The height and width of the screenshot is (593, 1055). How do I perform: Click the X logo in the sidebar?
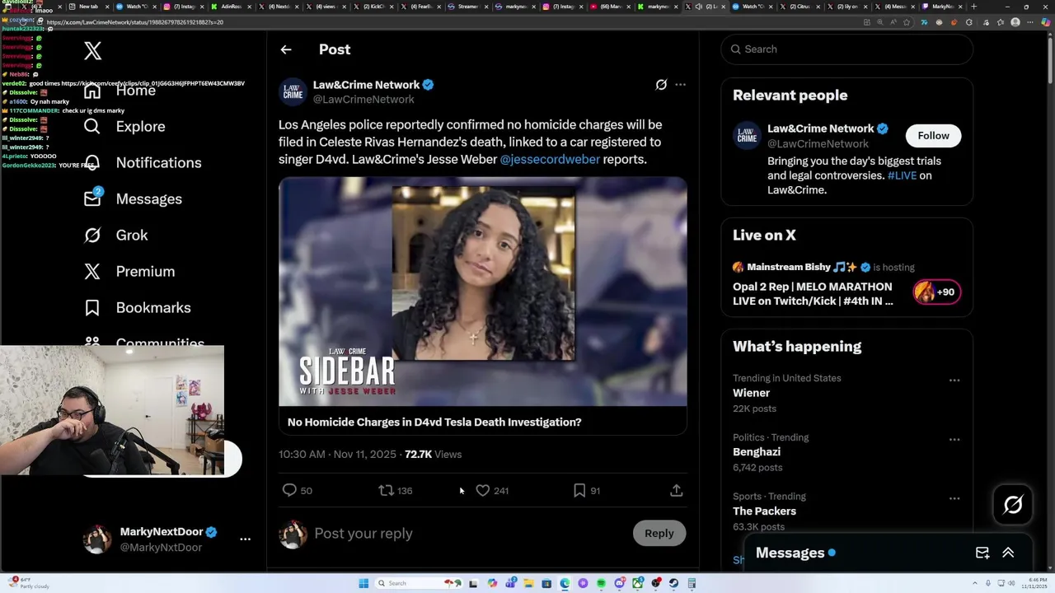click(x=92, y=51)
